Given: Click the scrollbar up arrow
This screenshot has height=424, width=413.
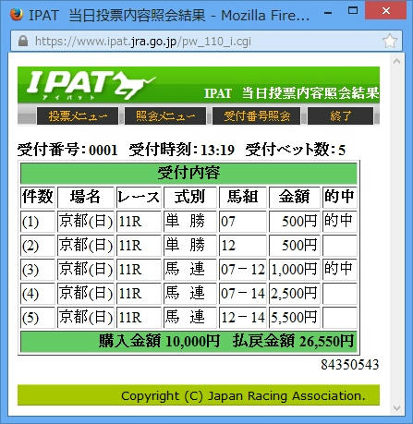Looking at the screenshot, I should click(396, 62).
